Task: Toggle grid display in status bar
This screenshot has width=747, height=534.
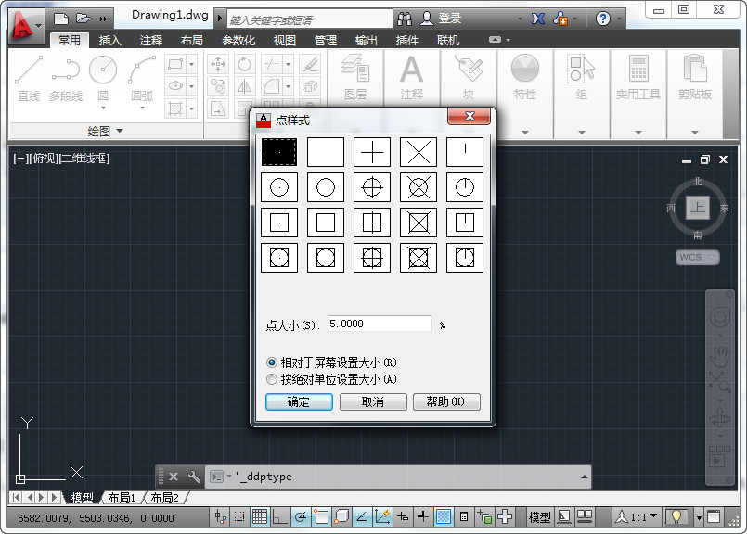Action: pyautogui.click(x=260, y=517)
